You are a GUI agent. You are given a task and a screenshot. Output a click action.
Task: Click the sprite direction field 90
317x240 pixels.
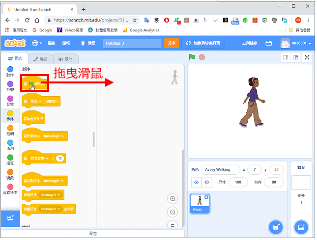[274, 183]
